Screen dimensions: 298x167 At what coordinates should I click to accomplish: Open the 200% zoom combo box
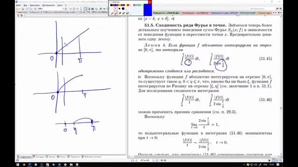coord(50,9)
